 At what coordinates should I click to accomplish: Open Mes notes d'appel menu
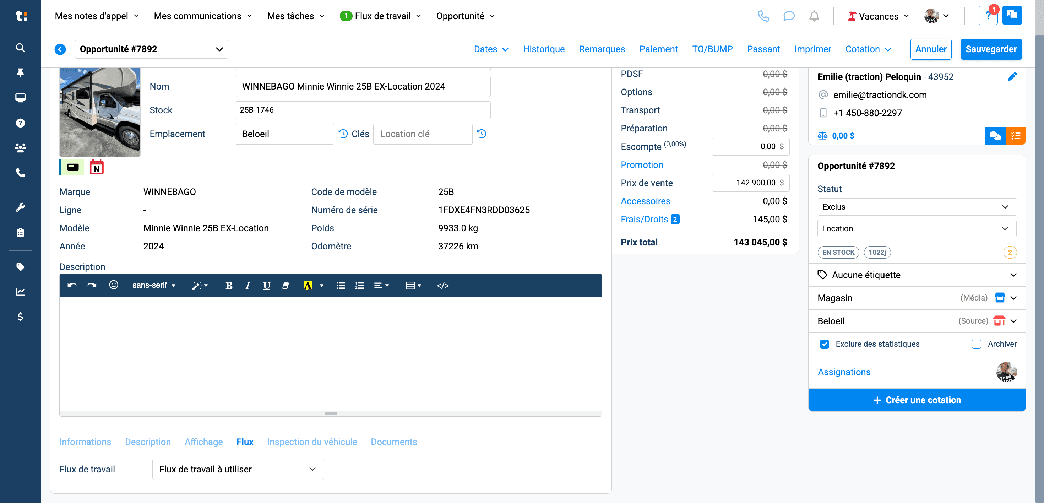(97, 16)
